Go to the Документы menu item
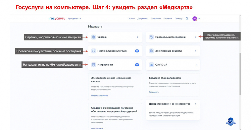Viewport: 251px width, 130px height. click(x=143, y=19)
